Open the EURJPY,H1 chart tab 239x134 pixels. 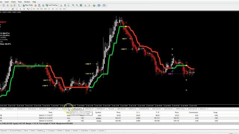[132, 109]
